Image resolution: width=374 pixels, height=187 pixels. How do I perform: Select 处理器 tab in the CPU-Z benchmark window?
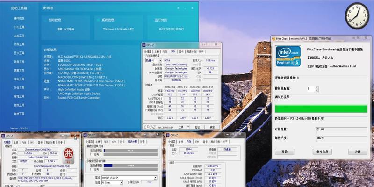click(x=89, y=142)
